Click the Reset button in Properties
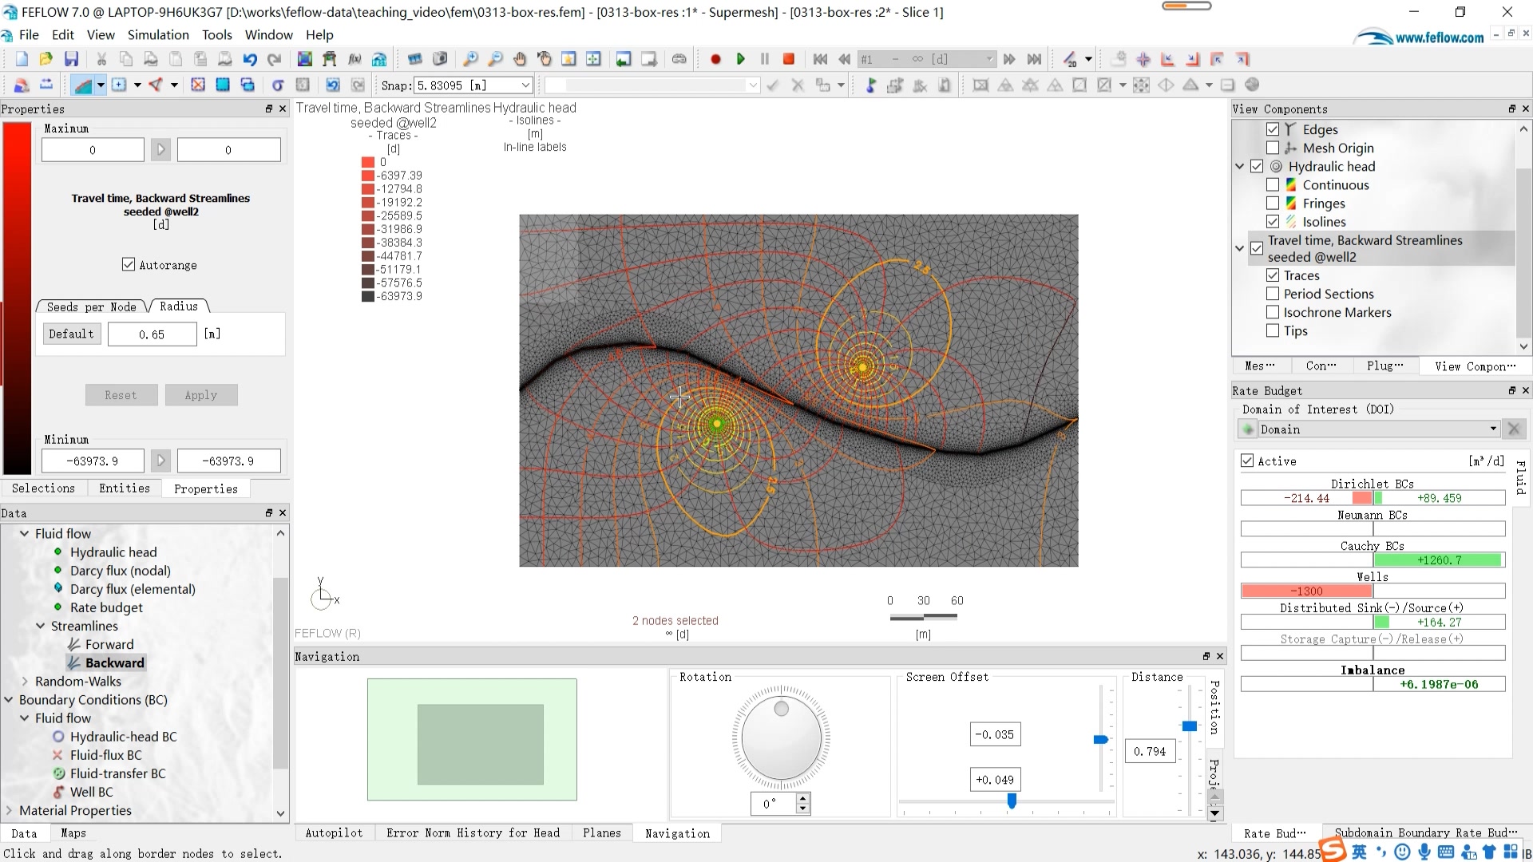This screenshot has height=862, width=1533. pos(120,395)
